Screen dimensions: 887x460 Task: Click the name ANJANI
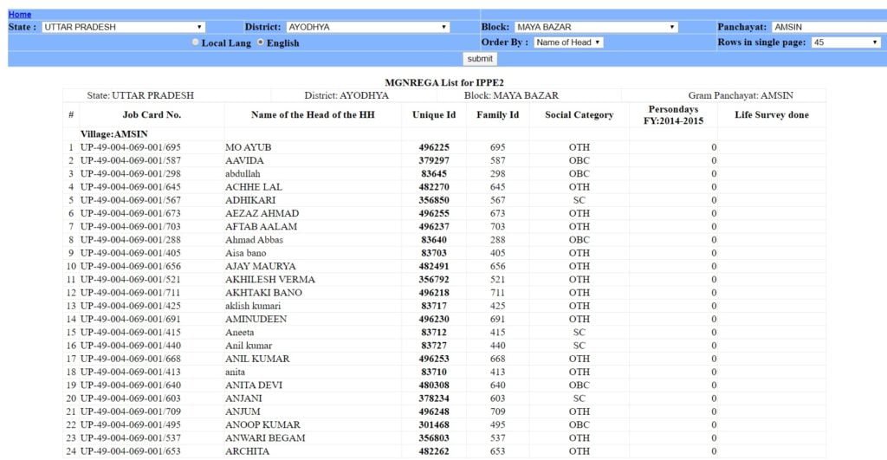click(x=243, y=398)
